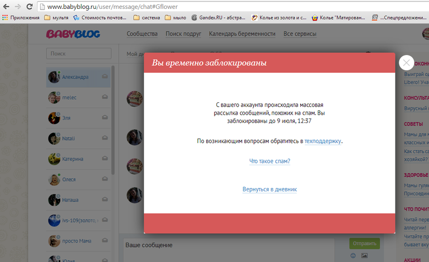This screenshot has width=429, height=262.
Task: Click 'Вернуться в дневник' link
Action: [x=270, y=189]
